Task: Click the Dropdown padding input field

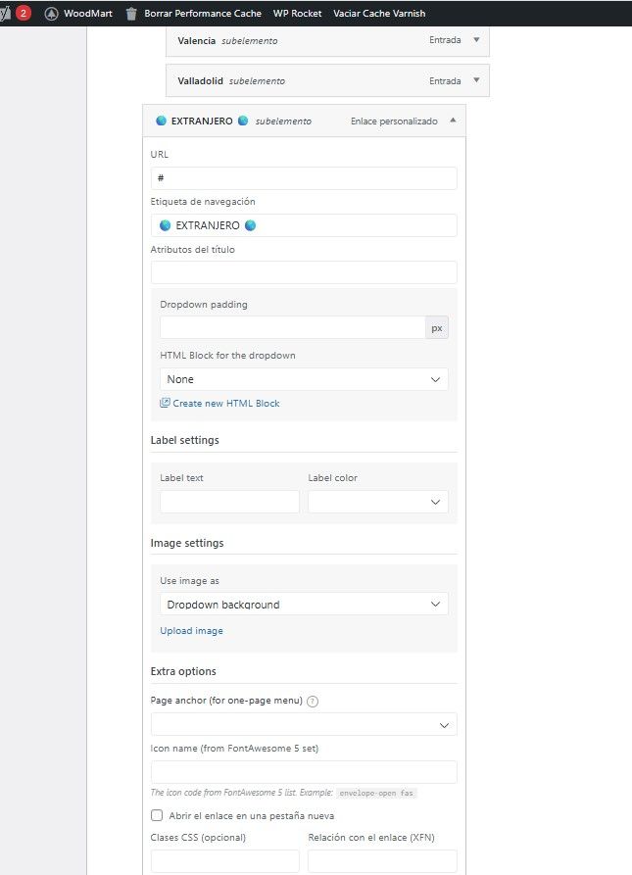Action: pyautogui.click(x=292, y=328)
